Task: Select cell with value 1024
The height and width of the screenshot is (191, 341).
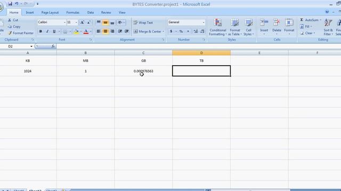Action: (x=28, y=71)
